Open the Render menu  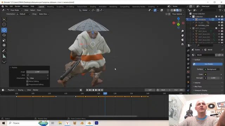[18, 6]
